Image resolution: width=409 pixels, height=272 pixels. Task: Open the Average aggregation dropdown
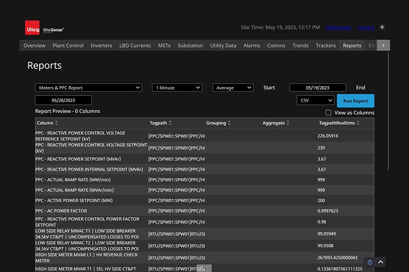233,88
